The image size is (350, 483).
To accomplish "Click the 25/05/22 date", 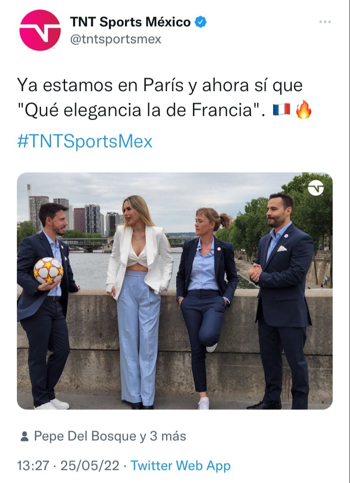I will pos(90,465).
